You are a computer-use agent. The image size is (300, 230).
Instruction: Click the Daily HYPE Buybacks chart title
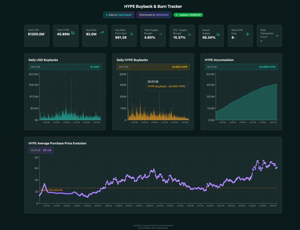tap(132, 60)
